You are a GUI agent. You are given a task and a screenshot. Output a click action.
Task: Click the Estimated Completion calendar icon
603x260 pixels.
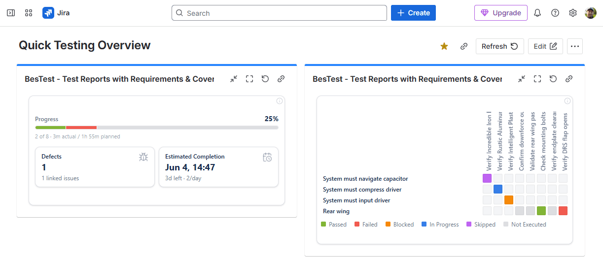[267, 157]
